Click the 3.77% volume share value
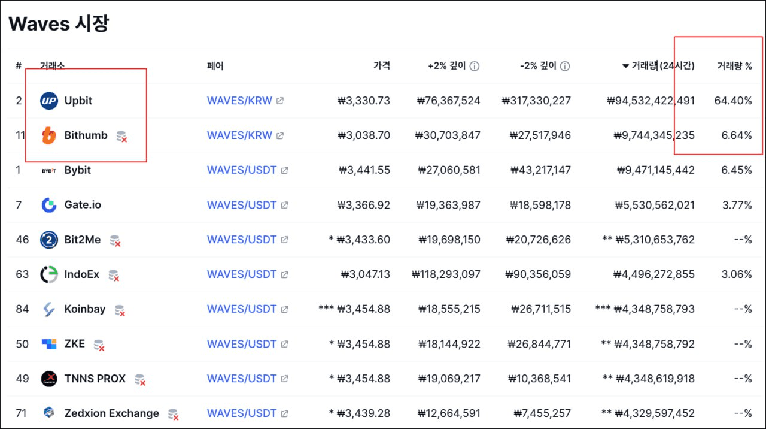The width and height of the screenshot is (766, 429). [x=737, y=205]
